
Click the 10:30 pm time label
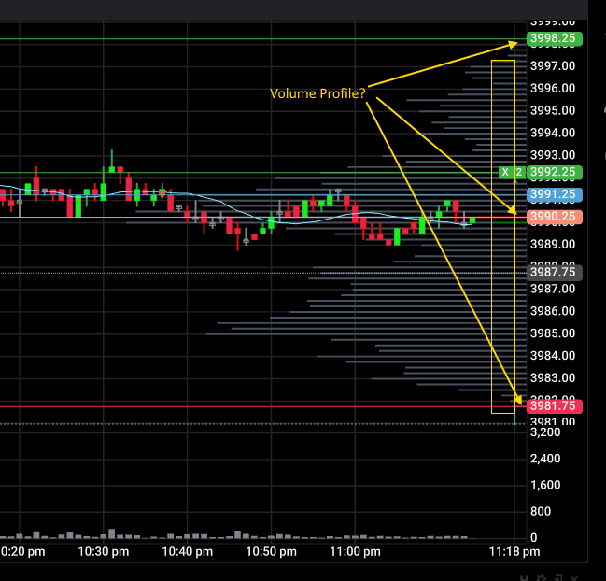104,552
